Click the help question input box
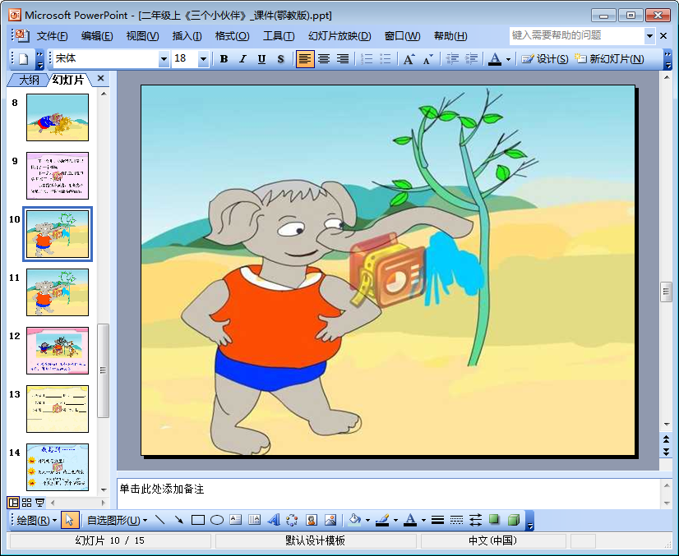679x556 pixels. click(577, 35)
